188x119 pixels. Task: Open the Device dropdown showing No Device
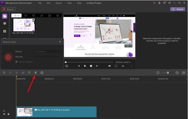47,51
